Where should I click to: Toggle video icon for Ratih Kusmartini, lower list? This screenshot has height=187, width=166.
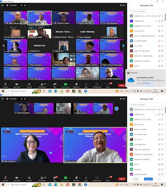(x=162, y=129)
